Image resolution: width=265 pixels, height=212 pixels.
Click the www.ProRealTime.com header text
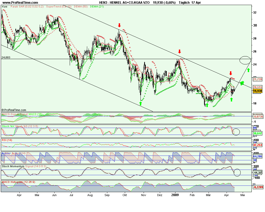coord(20,3)
